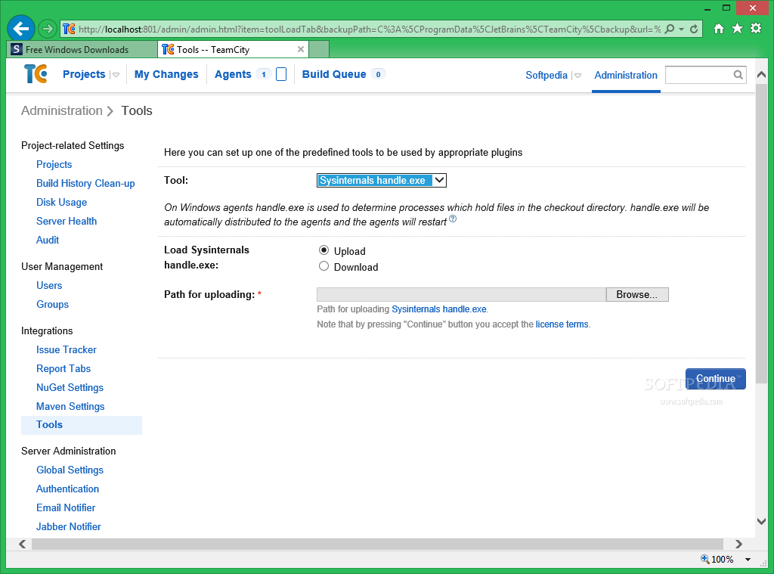The width and height of the screenshot is (774, 574).
Task: Open the new tab button
Action: point(319,49)
